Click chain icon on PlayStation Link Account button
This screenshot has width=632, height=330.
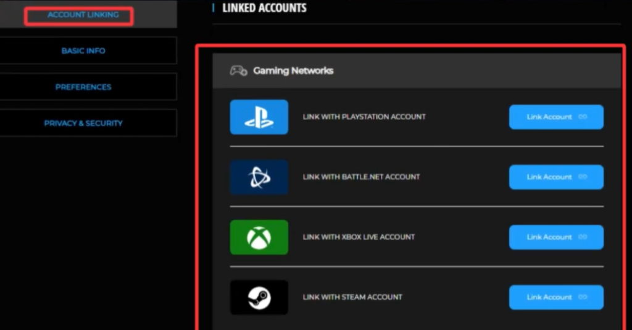click(582, 117)
